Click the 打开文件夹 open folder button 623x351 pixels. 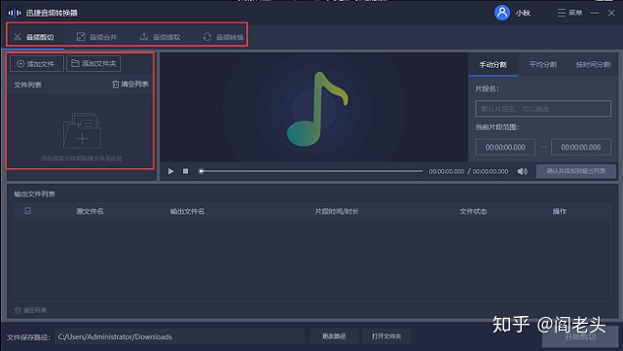(x=386, y=336)
